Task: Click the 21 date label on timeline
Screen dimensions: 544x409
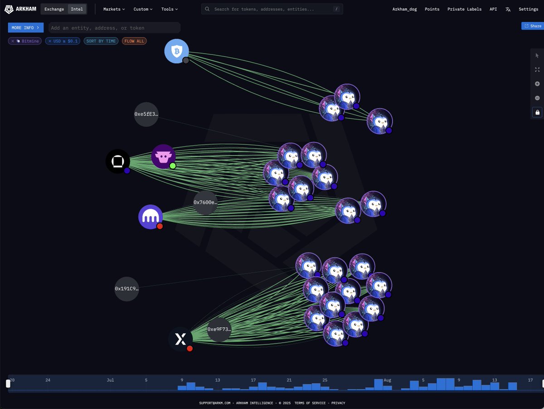Action: [x=289, y=379]
